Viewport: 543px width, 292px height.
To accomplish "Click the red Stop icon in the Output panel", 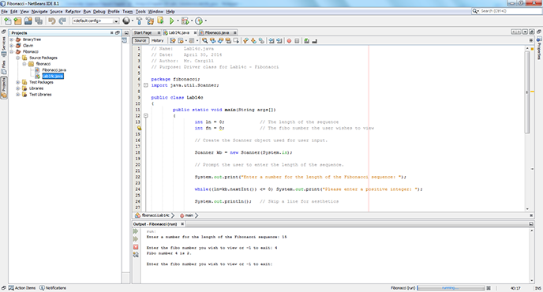I will pyautogui.click(x=136, y=247).
